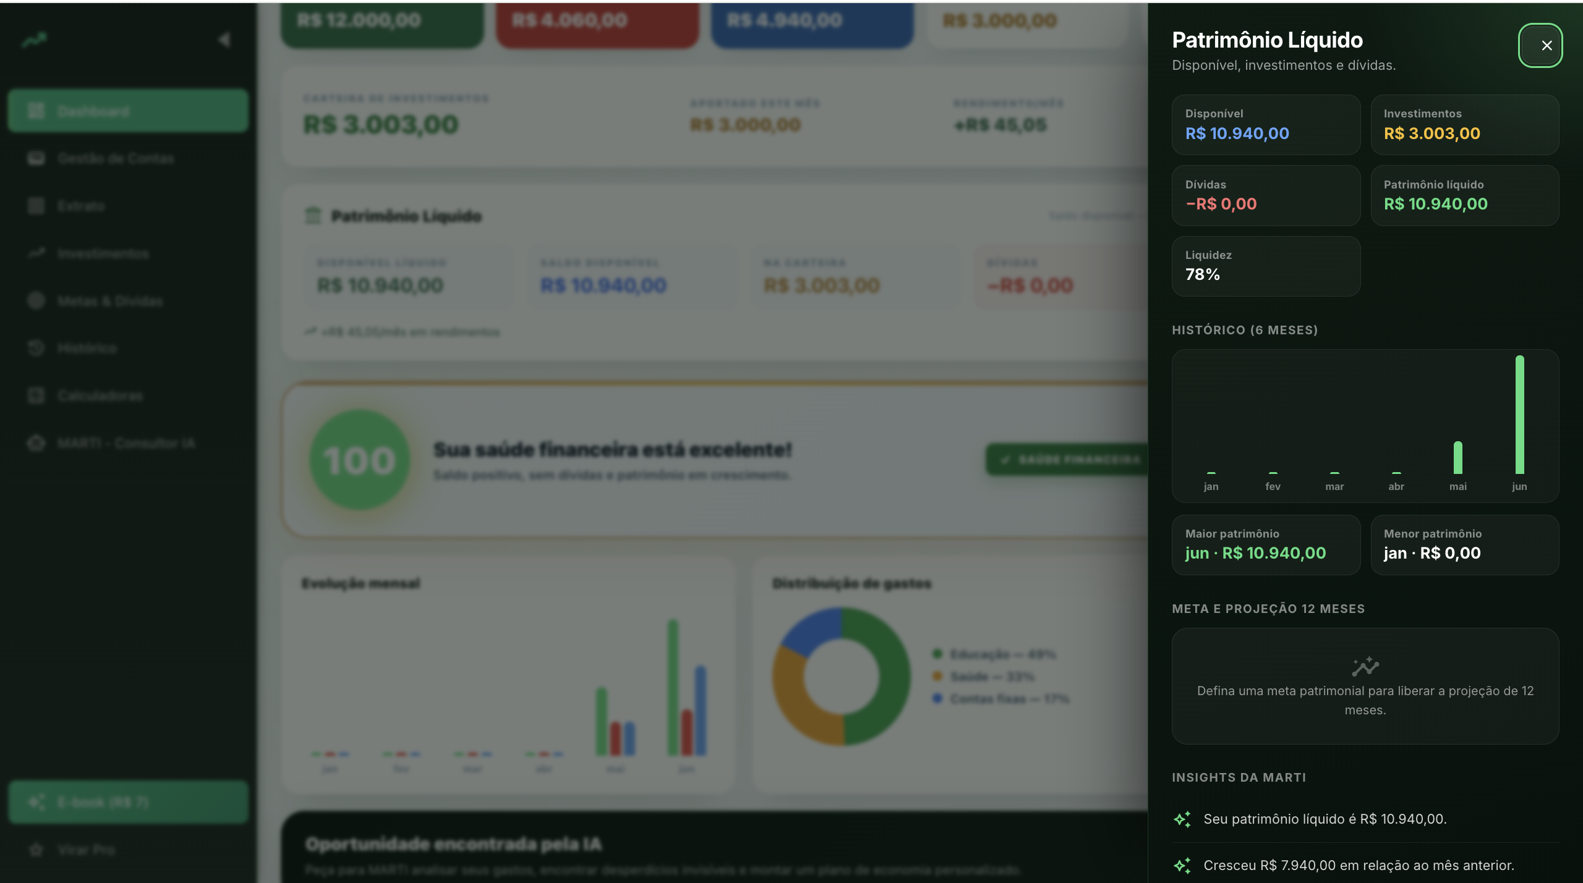Select the Investimentos R$ 3.003,00 card
Image resolution: width=1583 pixels, height=883 pixels.
click(1464, 125)
